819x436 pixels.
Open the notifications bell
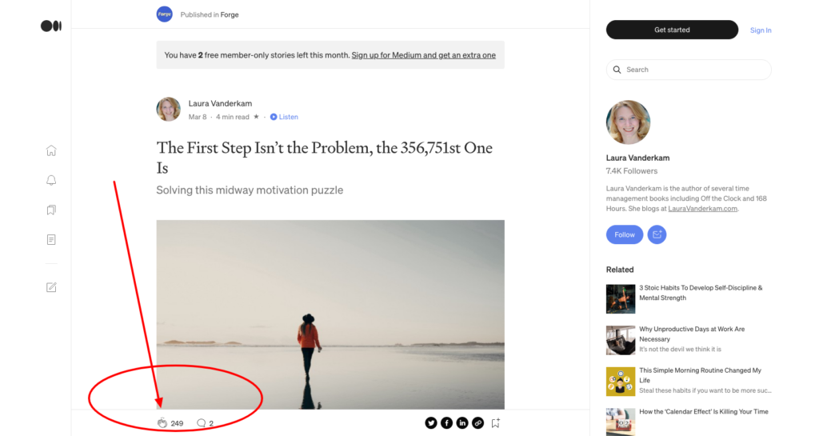(x=51, y=180)
